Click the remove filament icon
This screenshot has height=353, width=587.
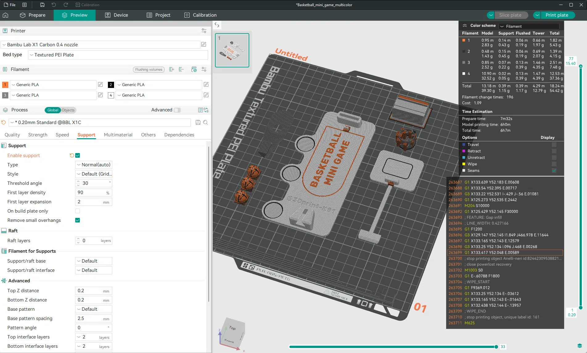click(x=181, y=69)
